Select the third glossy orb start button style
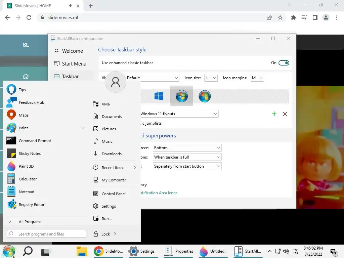Viewport: 344px width, 258px height. (x=205, y=96)
